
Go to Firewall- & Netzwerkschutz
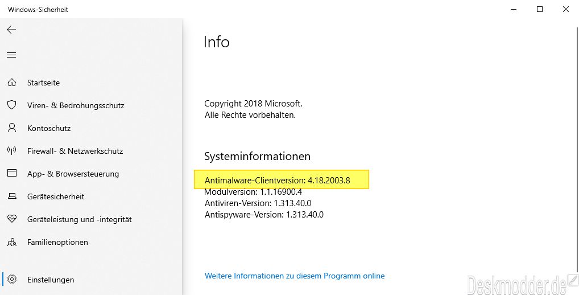(75, 151)
